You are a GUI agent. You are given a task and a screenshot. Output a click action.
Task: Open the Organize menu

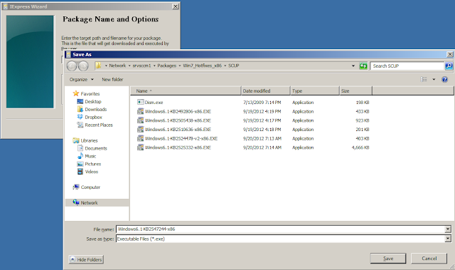click(82, 79)
